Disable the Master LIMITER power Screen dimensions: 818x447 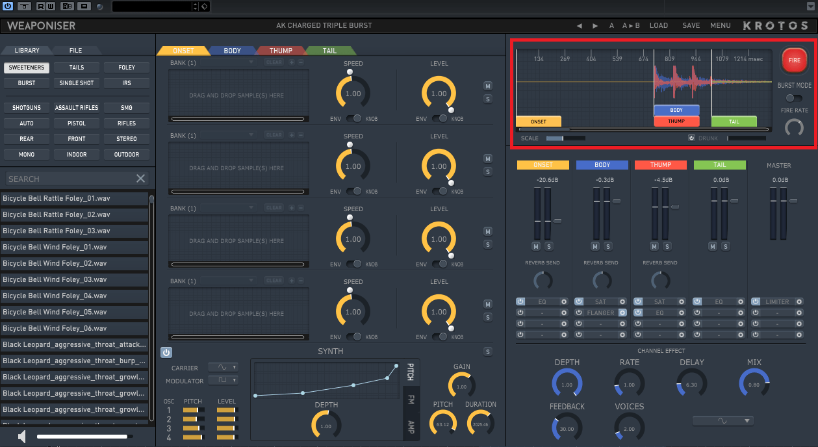click(756, 302)
